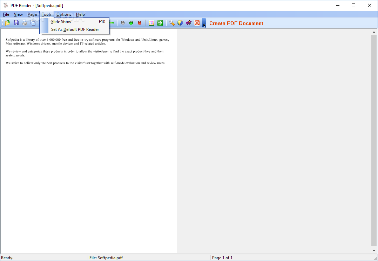Viewport: 378px width, 261px height.
Task: Choose Slide Show from Tools menu
Action: [x=74, y=22]
